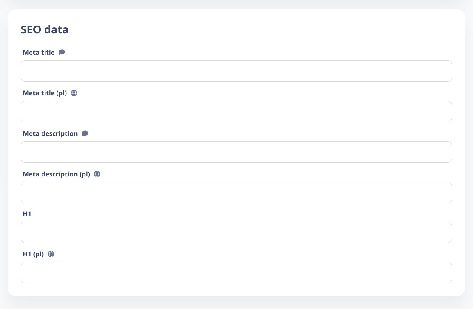The height and width of the screenshot is (309, 473).
Task: Click inside the H1 input field
Action: (236, 232)
